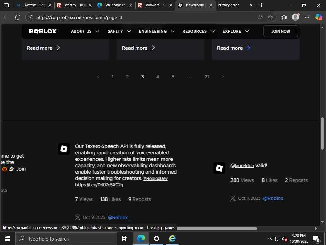Close the Welcome to tab

pyautogui.click(x=131, y=5)
